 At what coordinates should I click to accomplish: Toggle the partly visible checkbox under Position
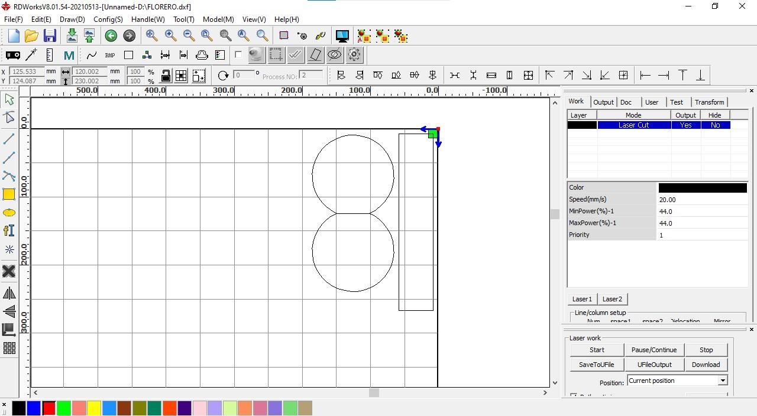[573, 396]
